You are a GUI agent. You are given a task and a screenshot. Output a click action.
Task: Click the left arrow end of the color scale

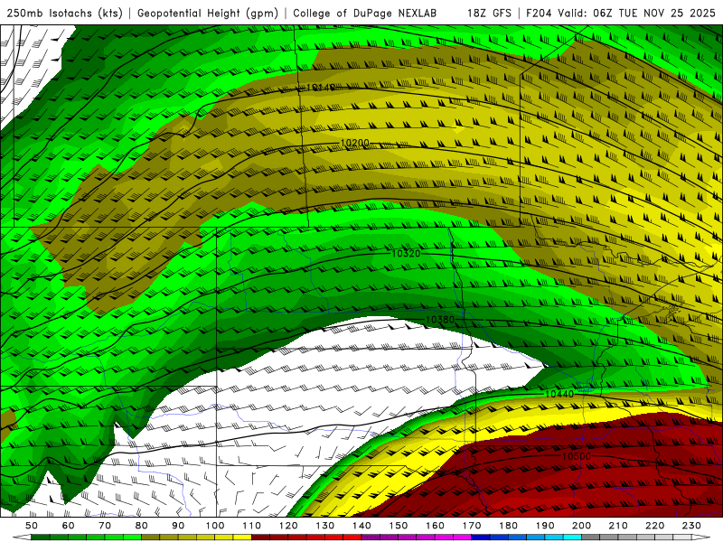click(x=22, y=537)
